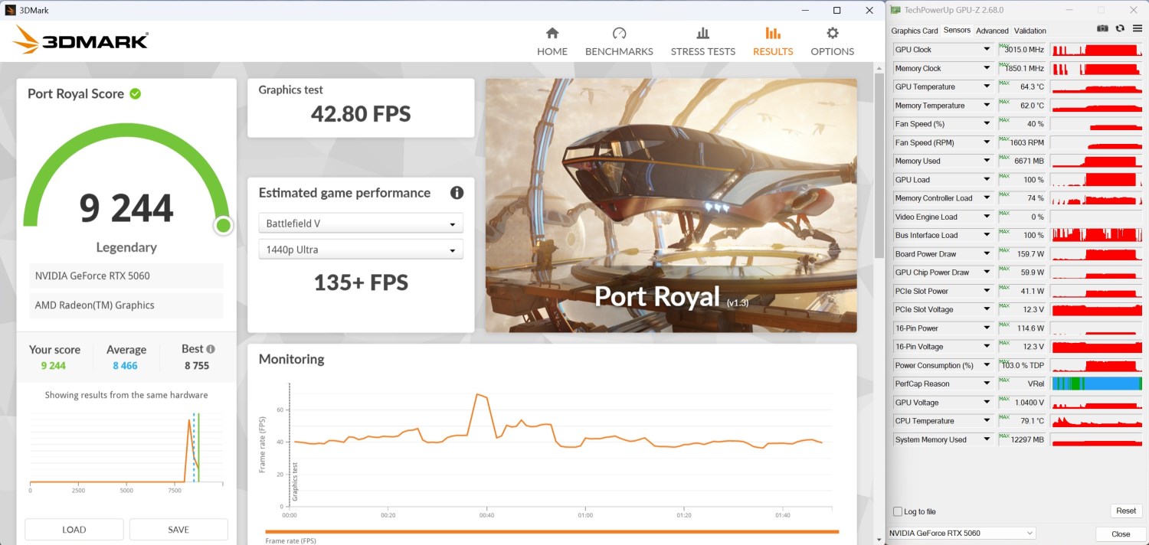
Task: Open the 3DMark Options gear
Action: pyautogui.click(x=832, y=41)
